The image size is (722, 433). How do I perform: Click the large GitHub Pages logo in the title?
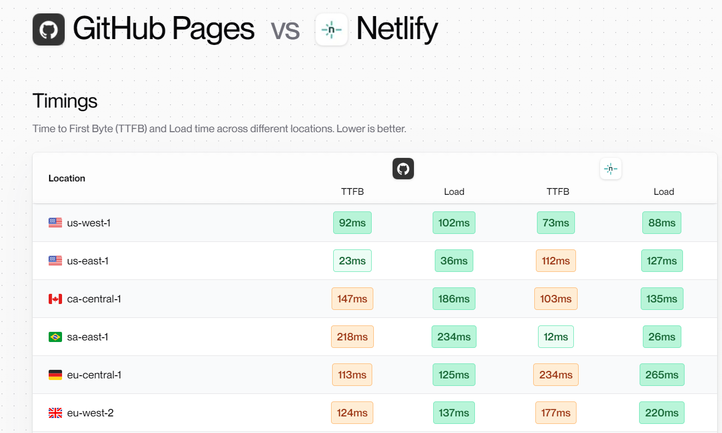[x=49, y=29]
